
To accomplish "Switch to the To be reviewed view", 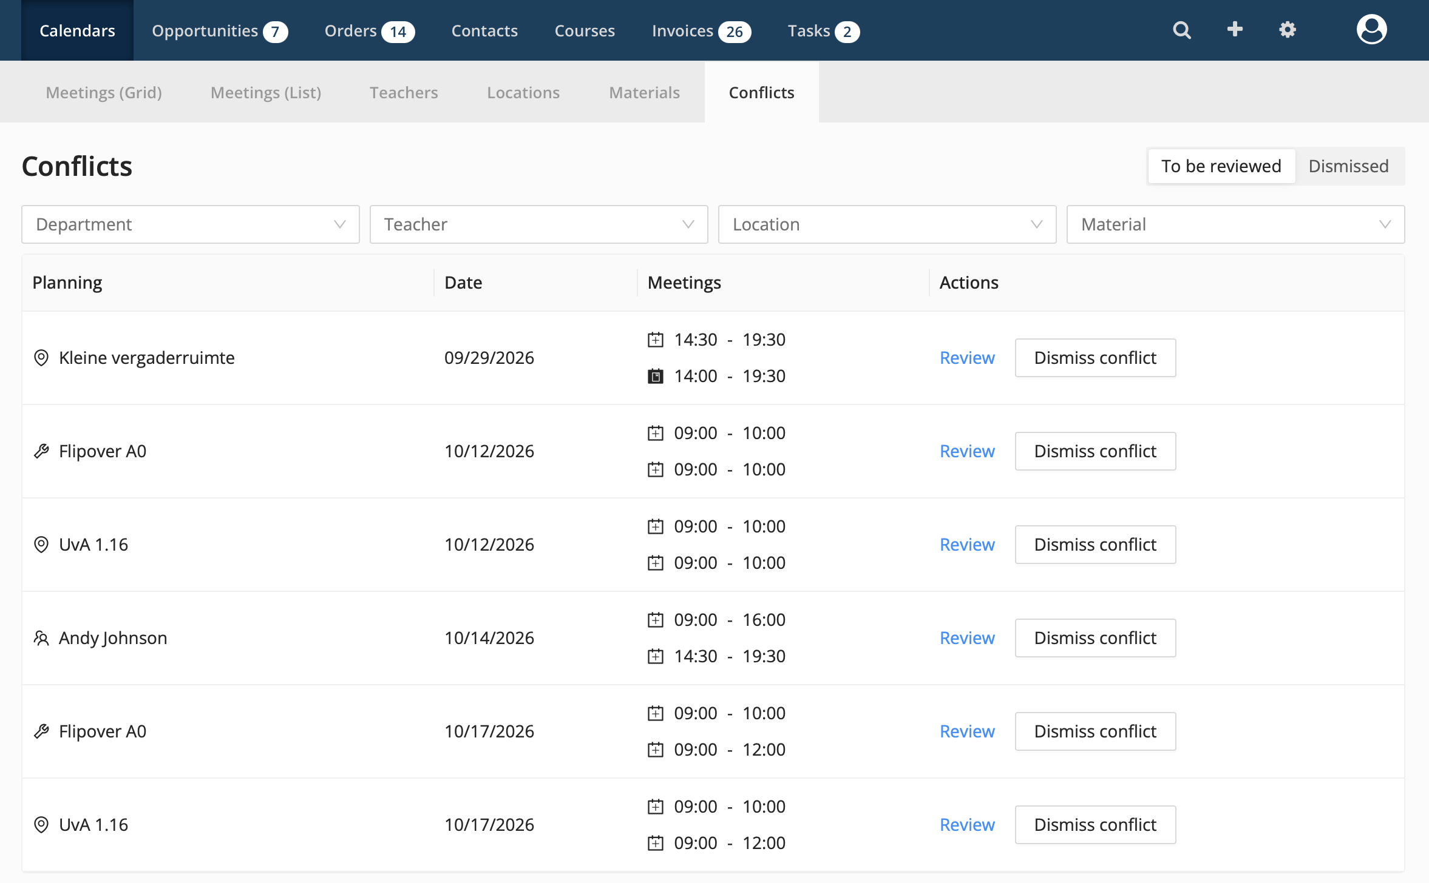I will pyautogui.click(x=1221, y=166).
